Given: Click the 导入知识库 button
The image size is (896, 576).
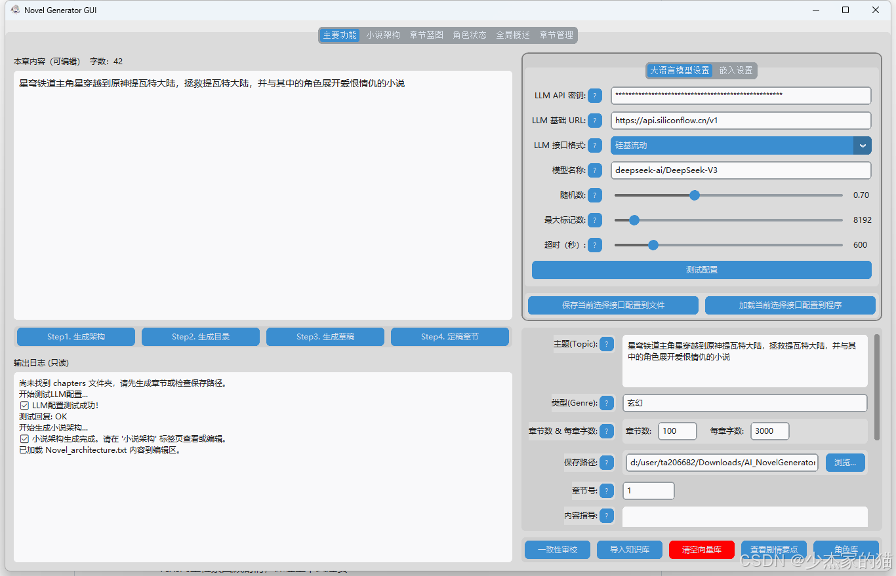Looking at the screenshot, I should click(630, 550).
